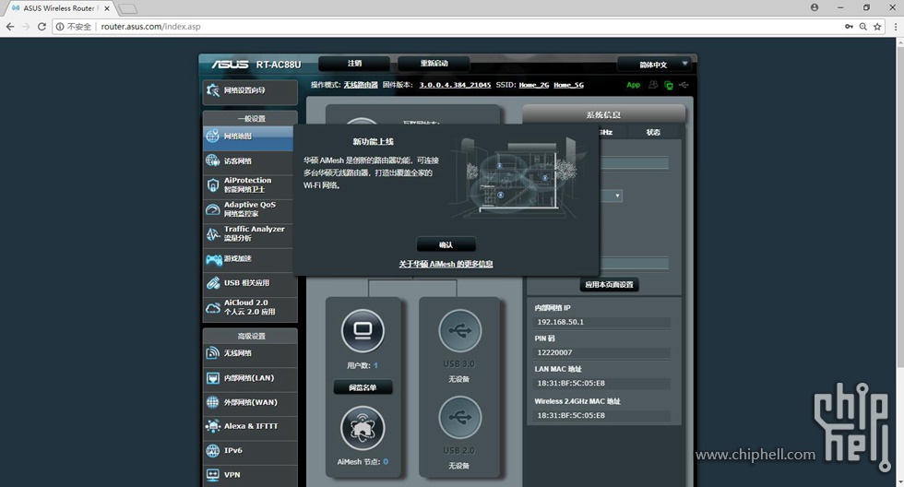This screenshot has height=487, width=904.
Task: Click the 重新启动 reboot button
Action: coord(434,64)
